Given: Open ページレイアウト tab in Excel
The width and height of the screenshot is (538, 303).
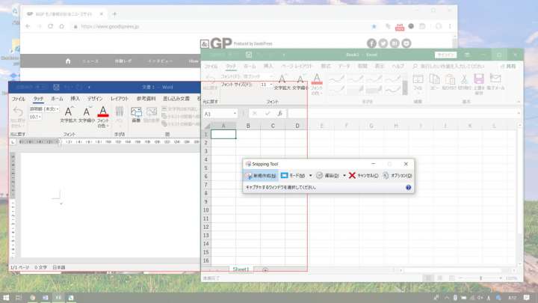Looking at the screenshot, I should 297,67.
